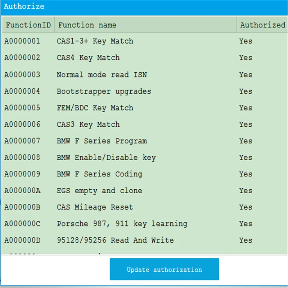The image size is (288, 288).
Task: Select function ID A0000007
Action: click(22, 141)
